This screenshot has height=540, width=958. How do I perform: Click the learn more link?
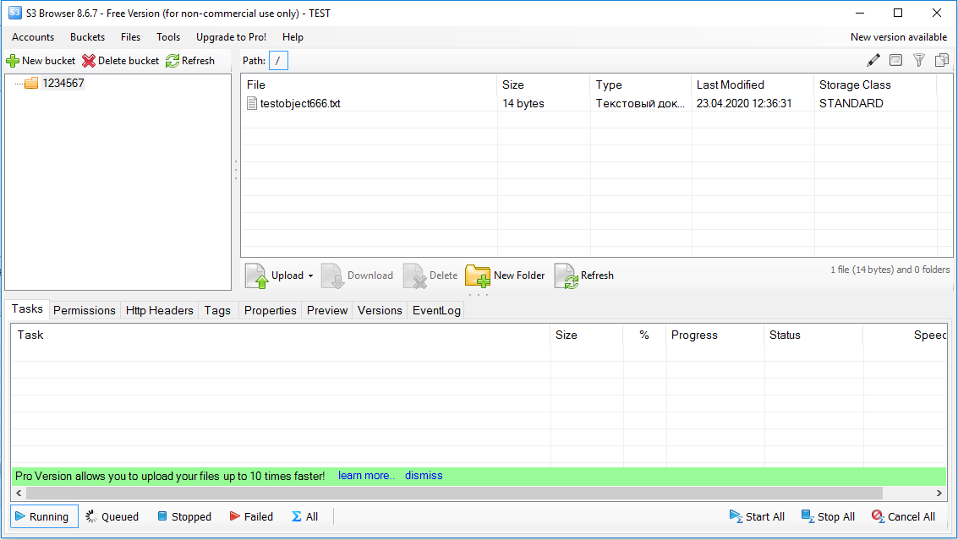click(367, 476)
